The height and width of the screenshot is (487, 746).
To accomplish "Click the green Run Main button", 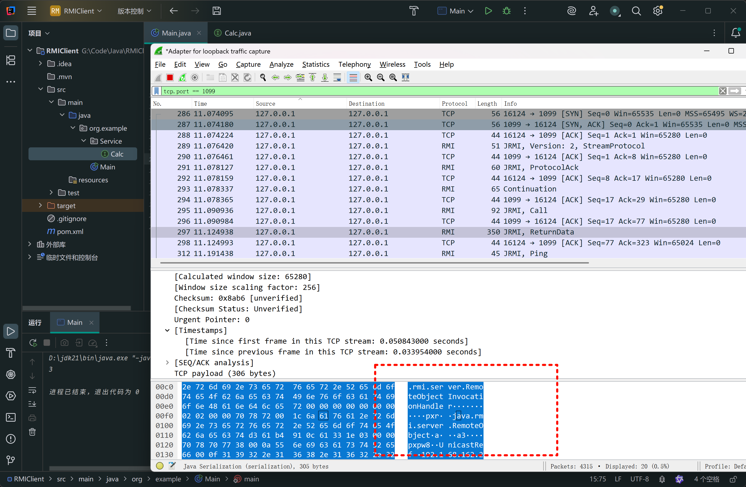I will (x=488, y=11).
